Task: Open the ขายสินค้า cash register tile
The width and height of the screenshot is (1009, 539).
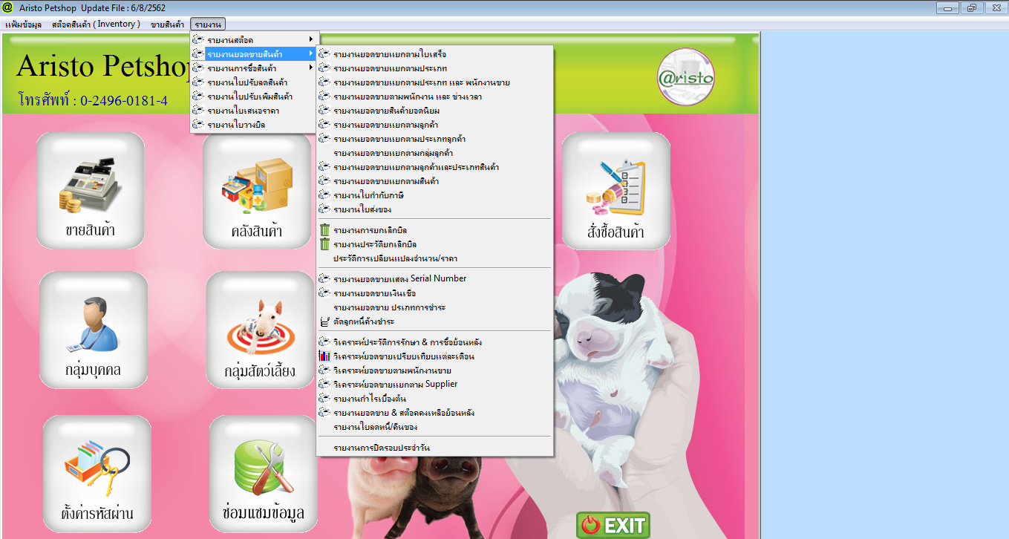Action: click(x=90, y=190)
